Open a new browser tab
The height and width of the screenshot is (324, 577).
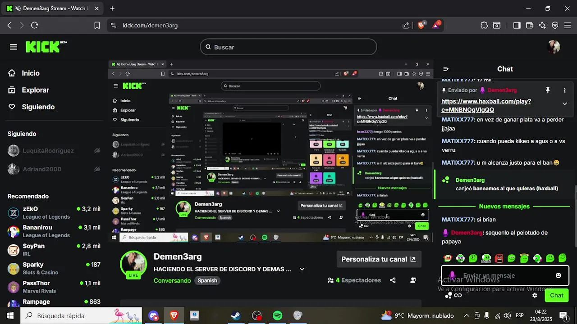point(112,8)
